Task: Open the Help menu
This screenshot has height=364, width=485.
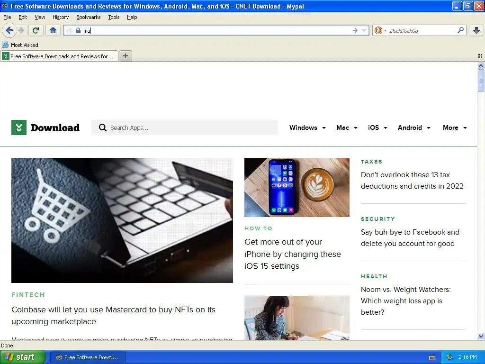Action: click(x=132, y=17)
